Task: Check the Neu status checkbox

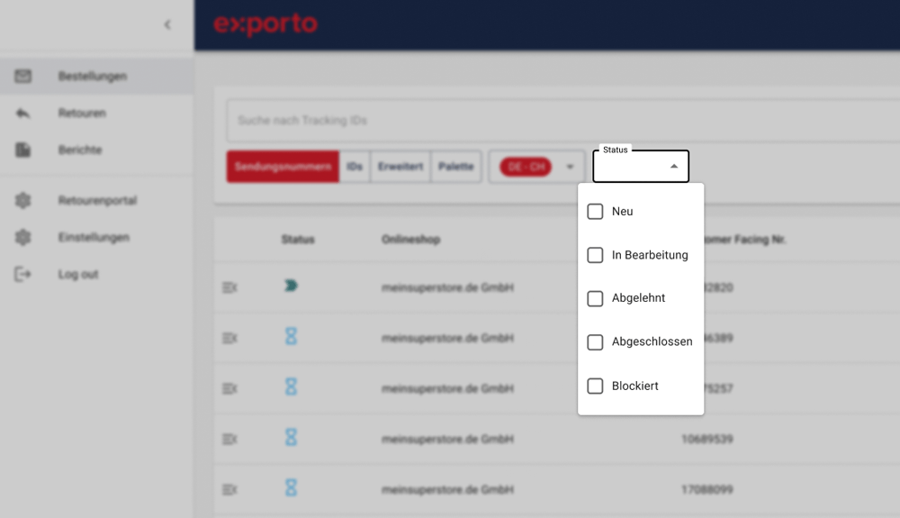Action: click(595, 212)
